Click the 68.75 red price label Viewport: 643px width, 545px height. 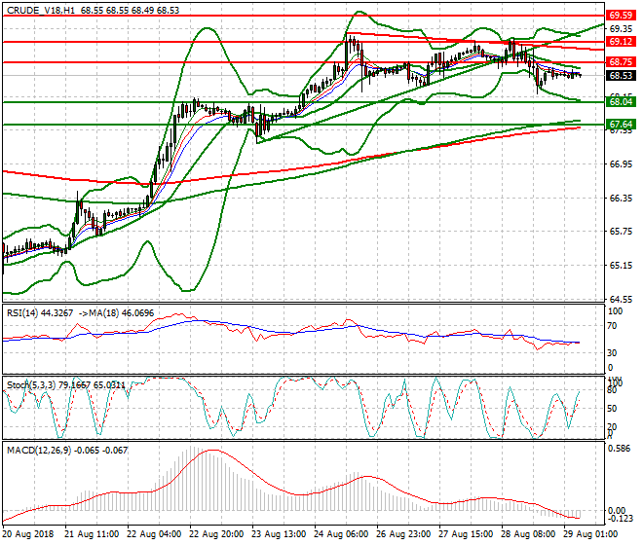621,62
